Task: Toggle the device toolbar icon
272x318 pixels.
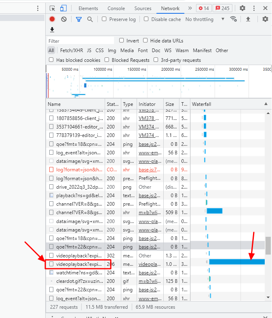Action: coord(63,8)
